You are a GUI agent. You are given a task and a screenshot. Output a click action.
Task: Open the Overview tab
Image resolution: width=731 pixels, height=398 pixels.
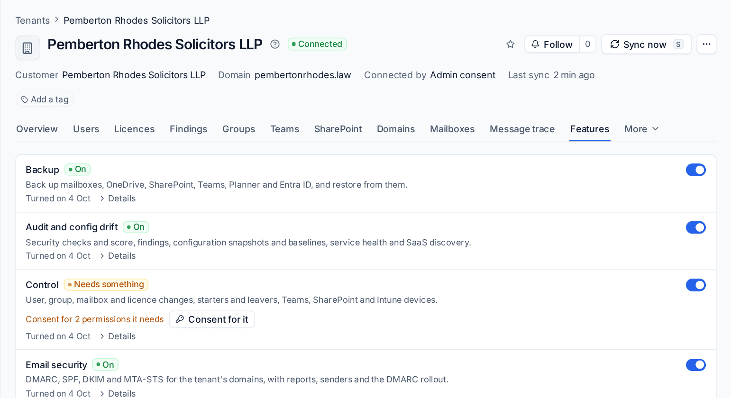(37, 129)
